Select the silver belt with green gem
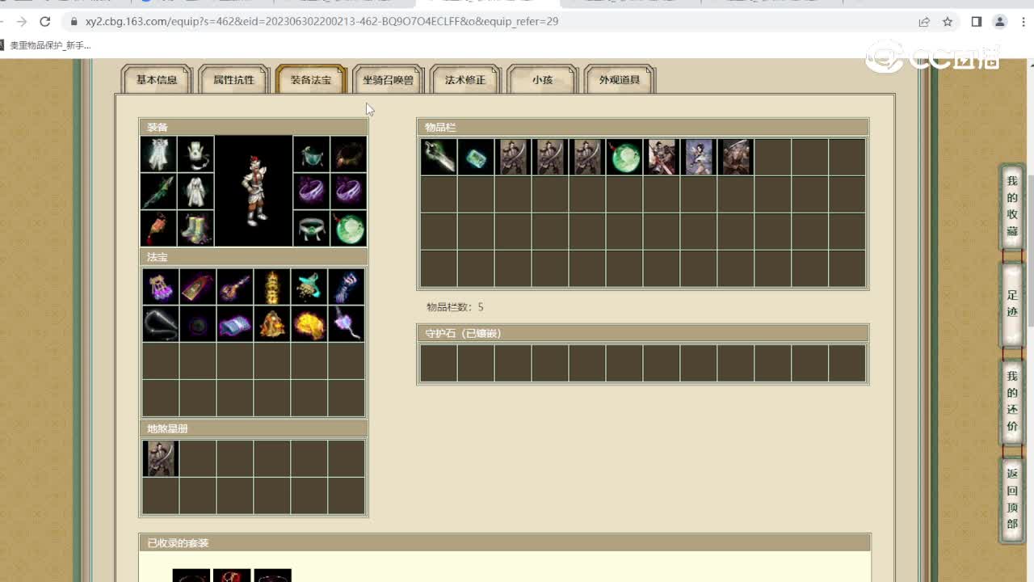The height and width of the screenshot is (582, 1034). click(312, 229)
